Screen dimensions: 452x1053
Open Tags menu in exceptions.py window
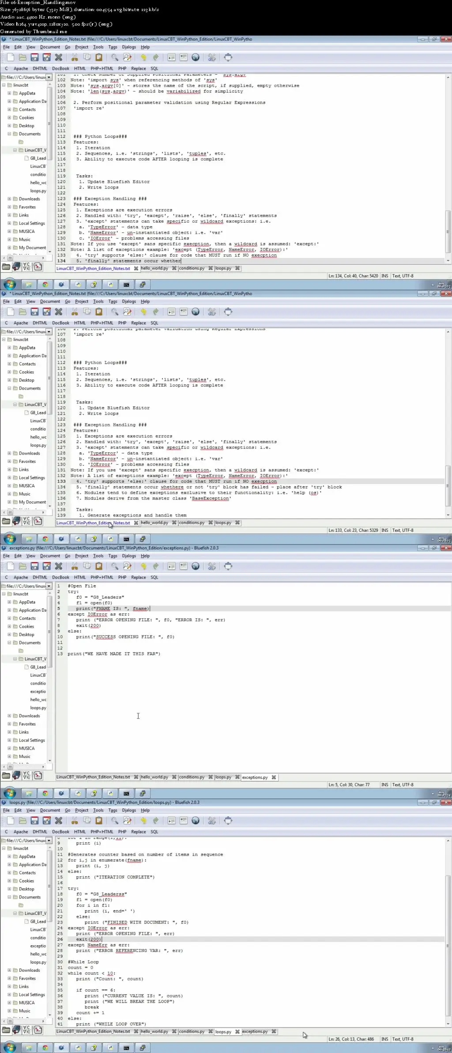(x=113, y=556)
